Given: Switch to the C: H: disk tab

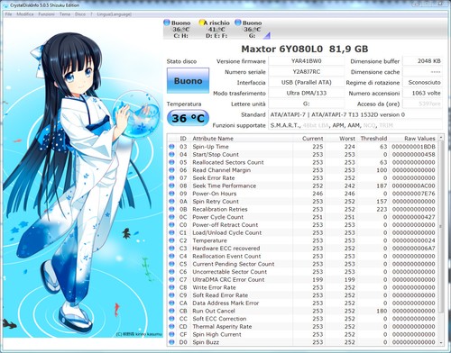Looking at the screenshot, I should click(x=178, y=29).
